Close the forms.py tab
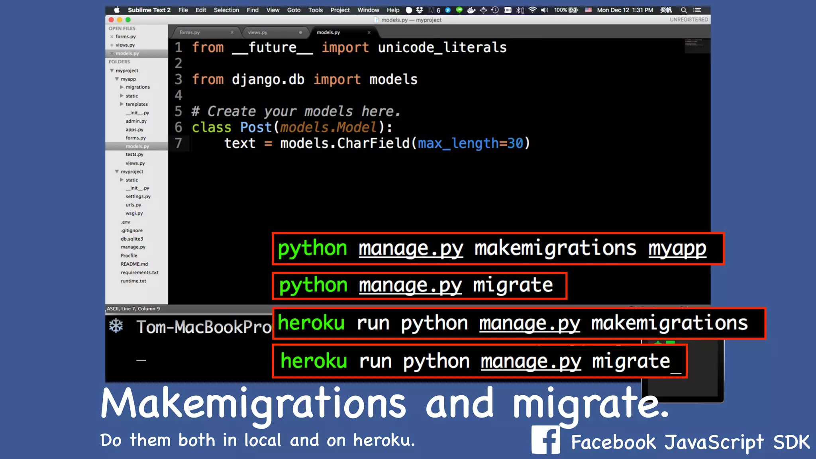 pos(232,32)
